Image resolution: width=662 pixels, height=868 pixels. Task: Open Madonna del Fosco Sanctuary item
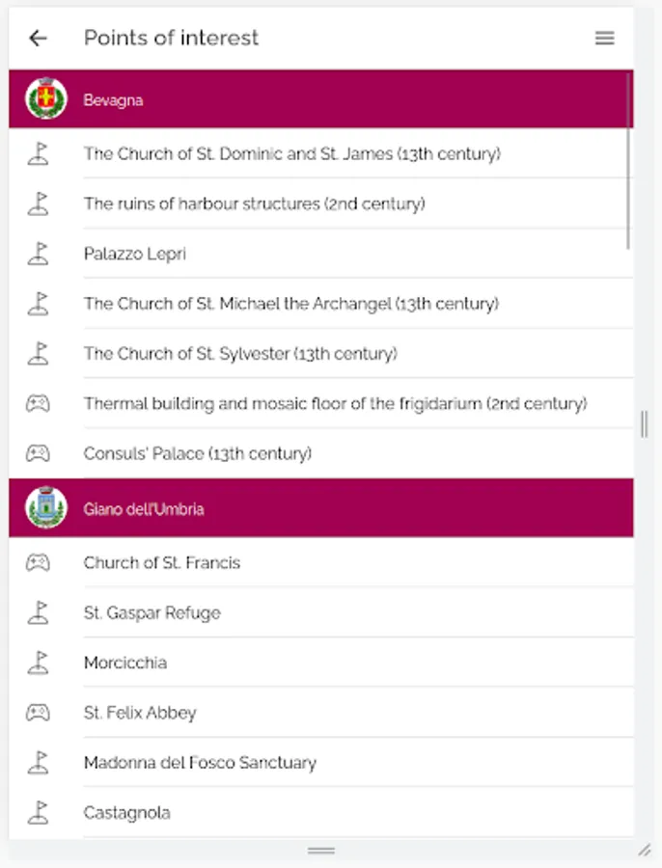pos(200,763)
